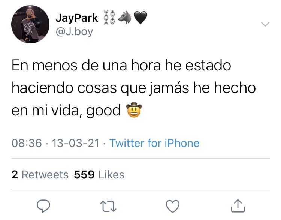Tap the chains emoji beside JayPark

(109, 17)
